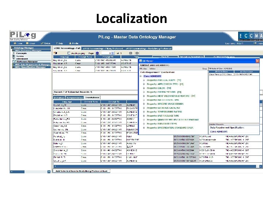Collapse the Class: ADHESIVE tree node
Viewport: 263px width, 197px height.
[141, 76]
